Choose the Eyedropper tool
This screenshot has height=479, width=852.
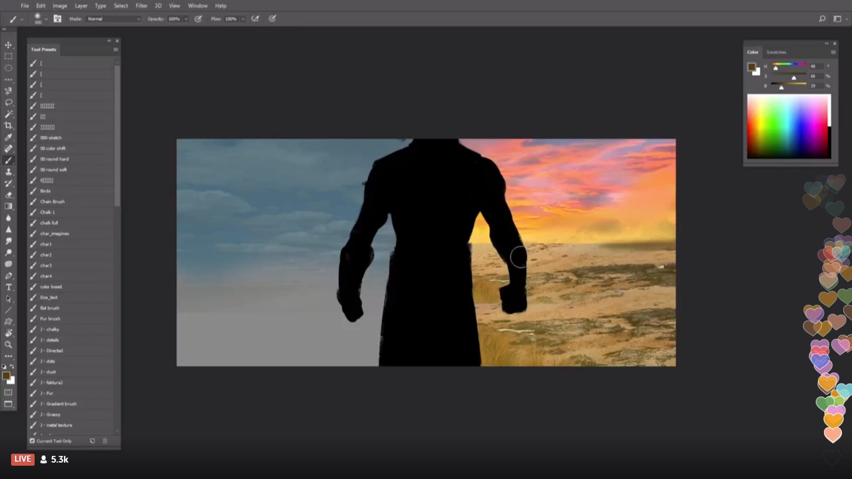[x=8, y=137]
